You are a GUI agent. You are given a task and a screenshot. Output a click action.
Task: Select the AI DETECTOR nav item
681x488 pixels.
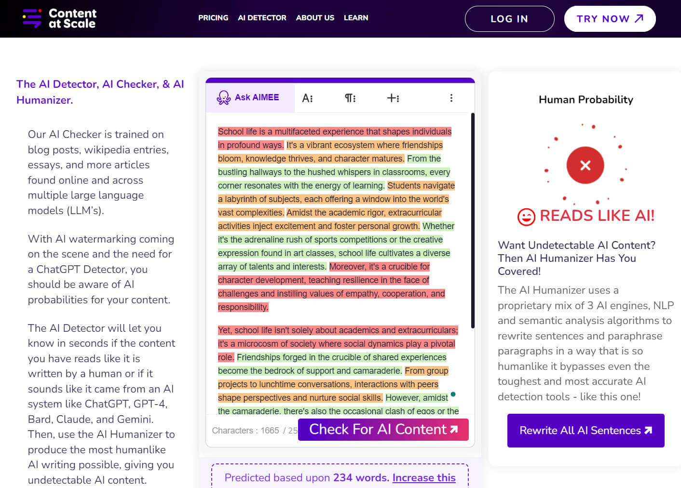point(262,18)
